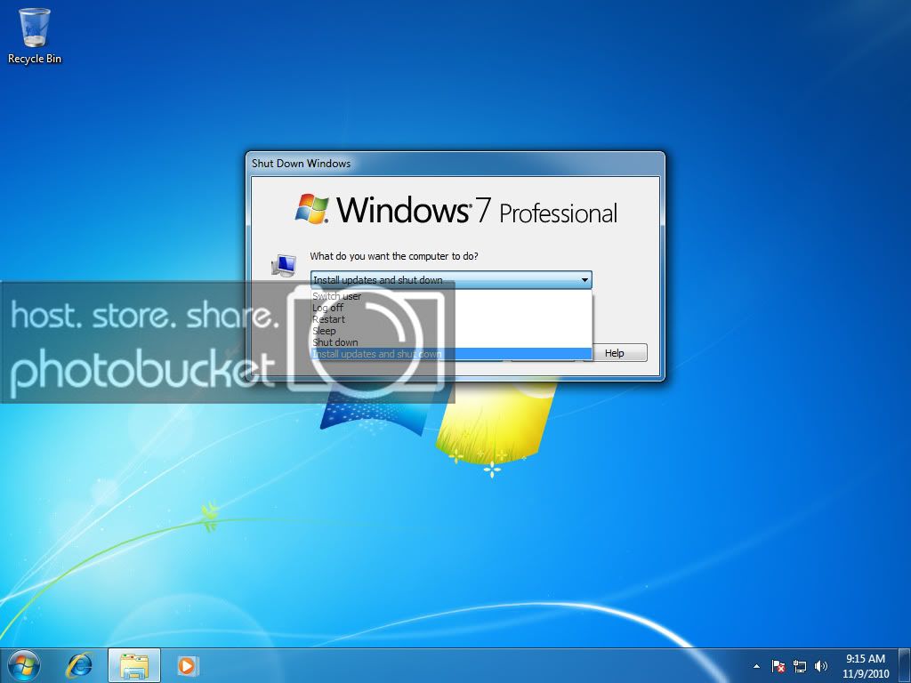The image size is (911, 683).
Task: Click the Help button in the dialog
Action: point(615,353)
